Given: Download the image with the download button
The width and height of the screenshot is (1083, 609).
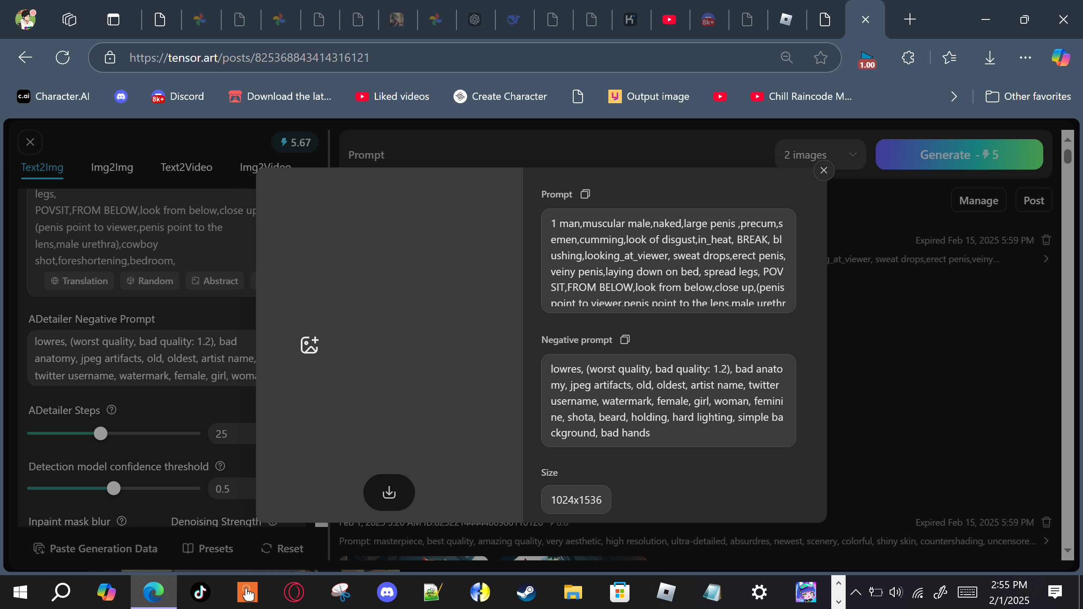Looking at the screenshot, I should [x=389, y=492].
